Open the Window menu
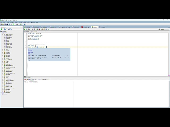170x127 pixels. coord(33,22)
